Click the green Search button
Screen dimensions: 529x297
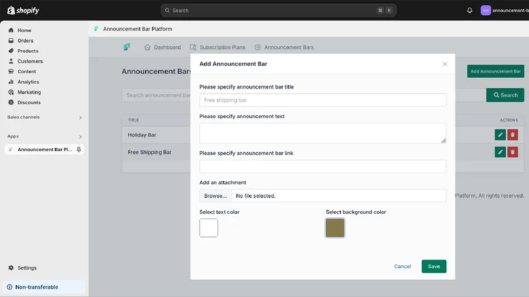click(x=505, y=95)
